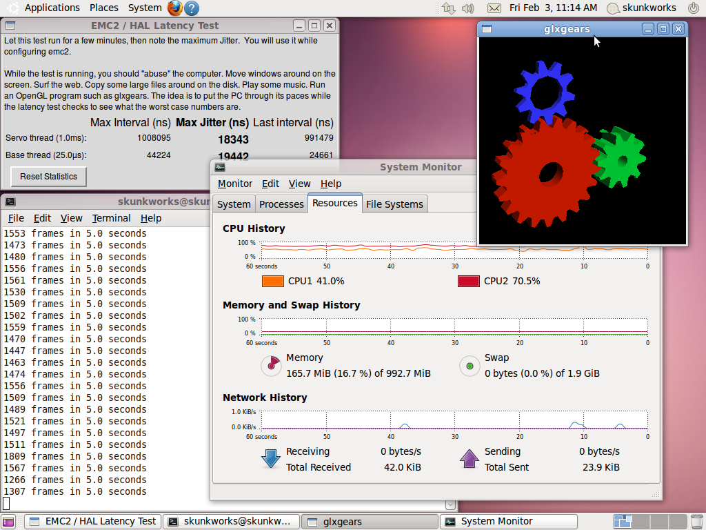Click the Total Sent value 23.9 KiB

click(601, 467)
